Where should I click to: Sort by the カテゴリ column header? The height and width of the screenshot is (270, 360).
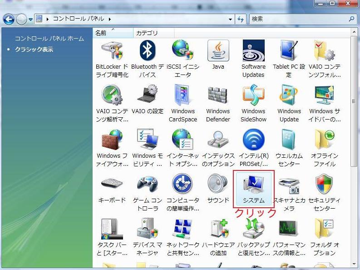tap(147, 33)
